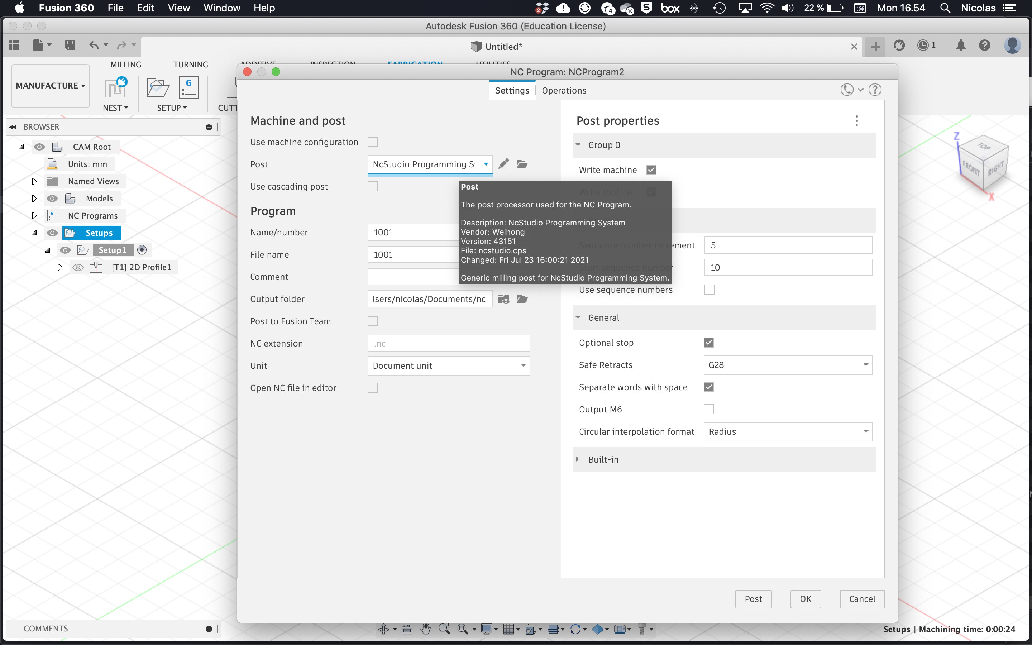This screenshot has height=645, width=1032.
Task: Collapse the Group 0 section
Action: point(578,145)
